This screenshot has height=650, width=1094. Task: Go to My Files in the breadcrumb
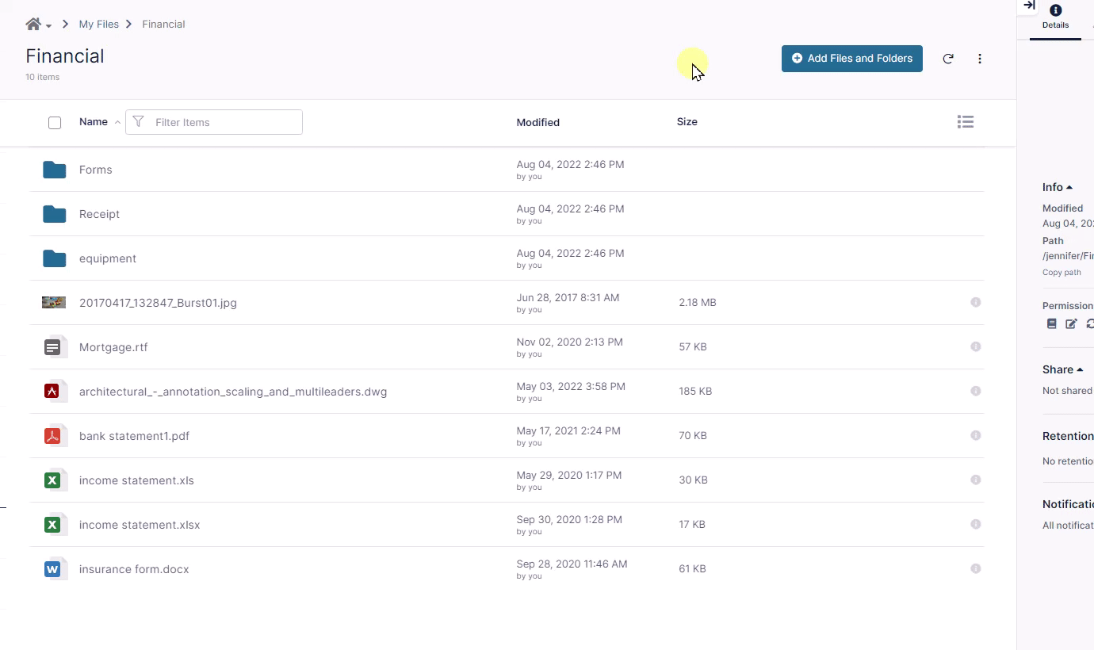pyautogui.click(x=98, y=25)
